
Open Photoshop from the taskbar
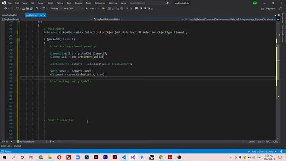87,157
